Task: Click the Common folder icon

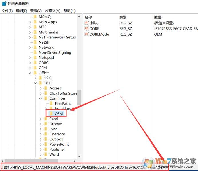Action: [x=46, y=98]
